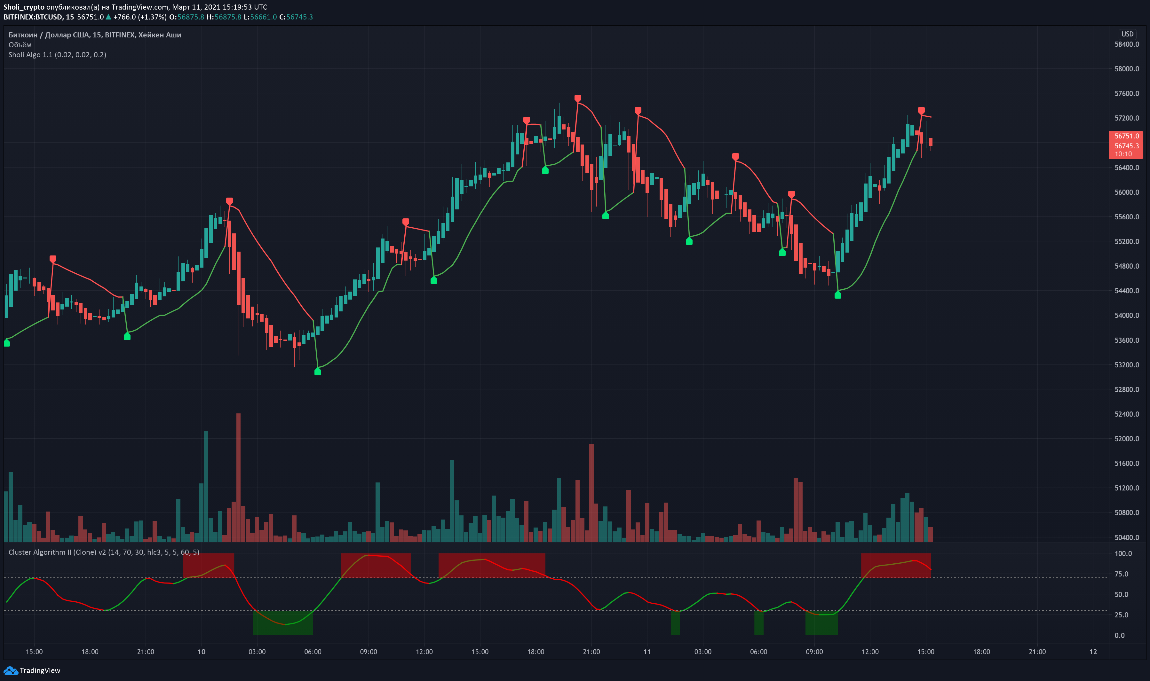This screenshot has height=681, width=1150.
Task: Click the +766.0 (+1.37%) change value
Action: click(140, 17)
